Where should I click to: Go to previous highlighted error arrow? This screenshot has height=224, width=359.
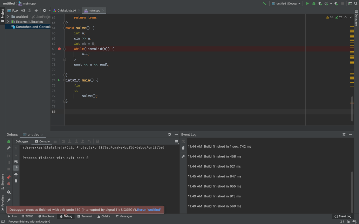[x=345, y=17]
